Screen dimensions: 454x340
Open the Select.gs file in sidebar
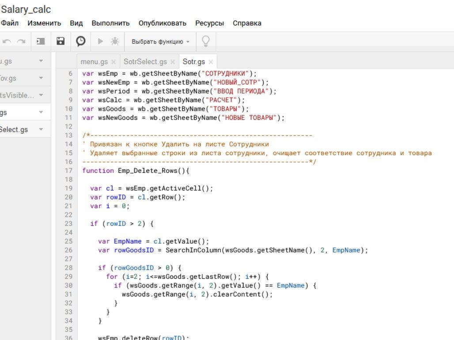pos(14,129)
